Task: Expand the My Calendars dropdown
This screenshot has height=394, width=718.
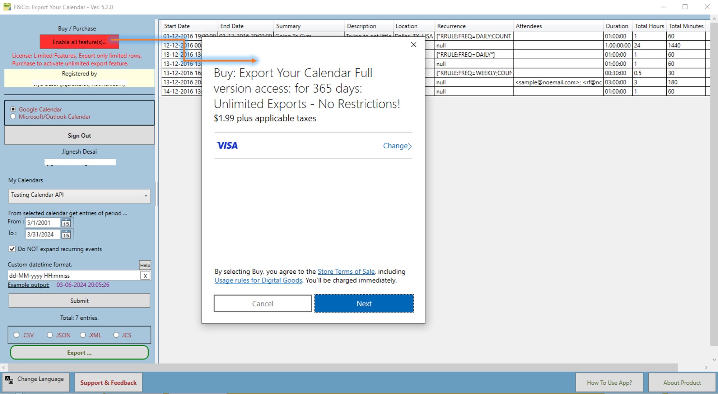Action: pos(146,195)
